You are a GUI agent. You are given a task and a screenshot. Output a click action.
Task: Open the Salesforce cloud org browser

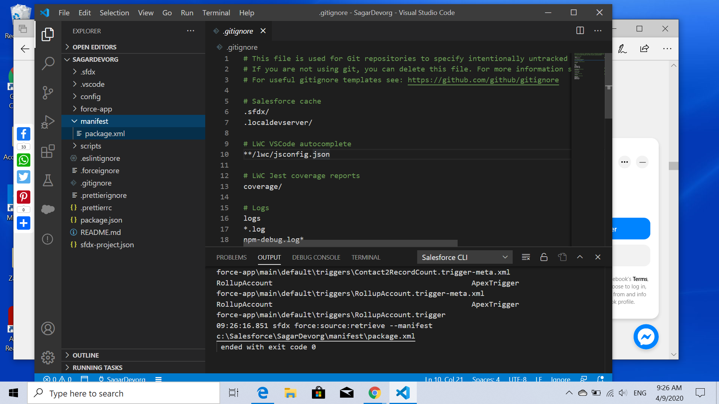pos(48,209)
